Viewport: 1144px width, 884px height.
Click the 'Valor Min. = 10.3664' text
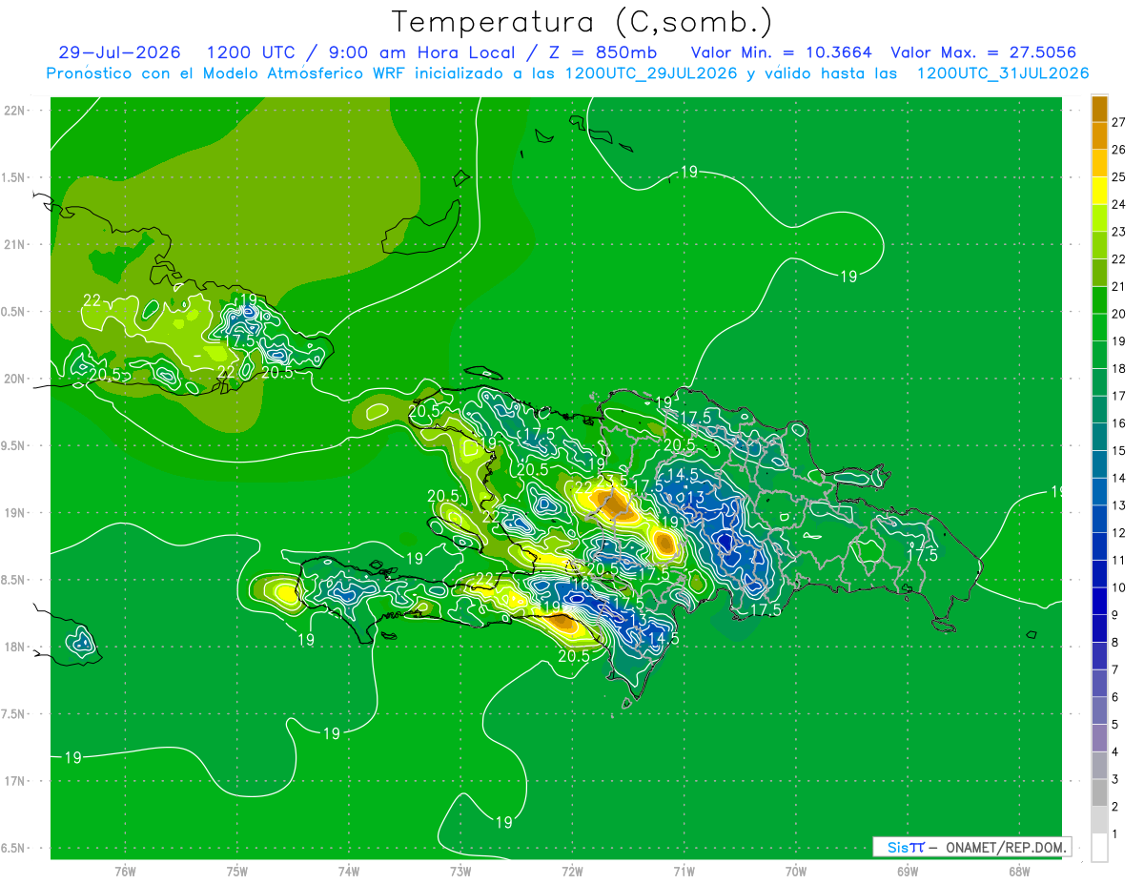(x=781, y=52)
